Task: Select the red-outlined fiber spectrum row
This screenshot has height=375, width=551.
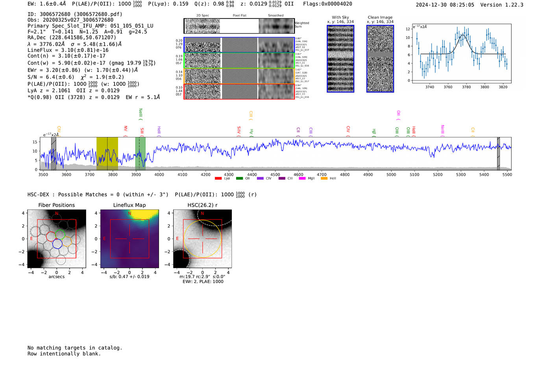Action: pos(239,91)
